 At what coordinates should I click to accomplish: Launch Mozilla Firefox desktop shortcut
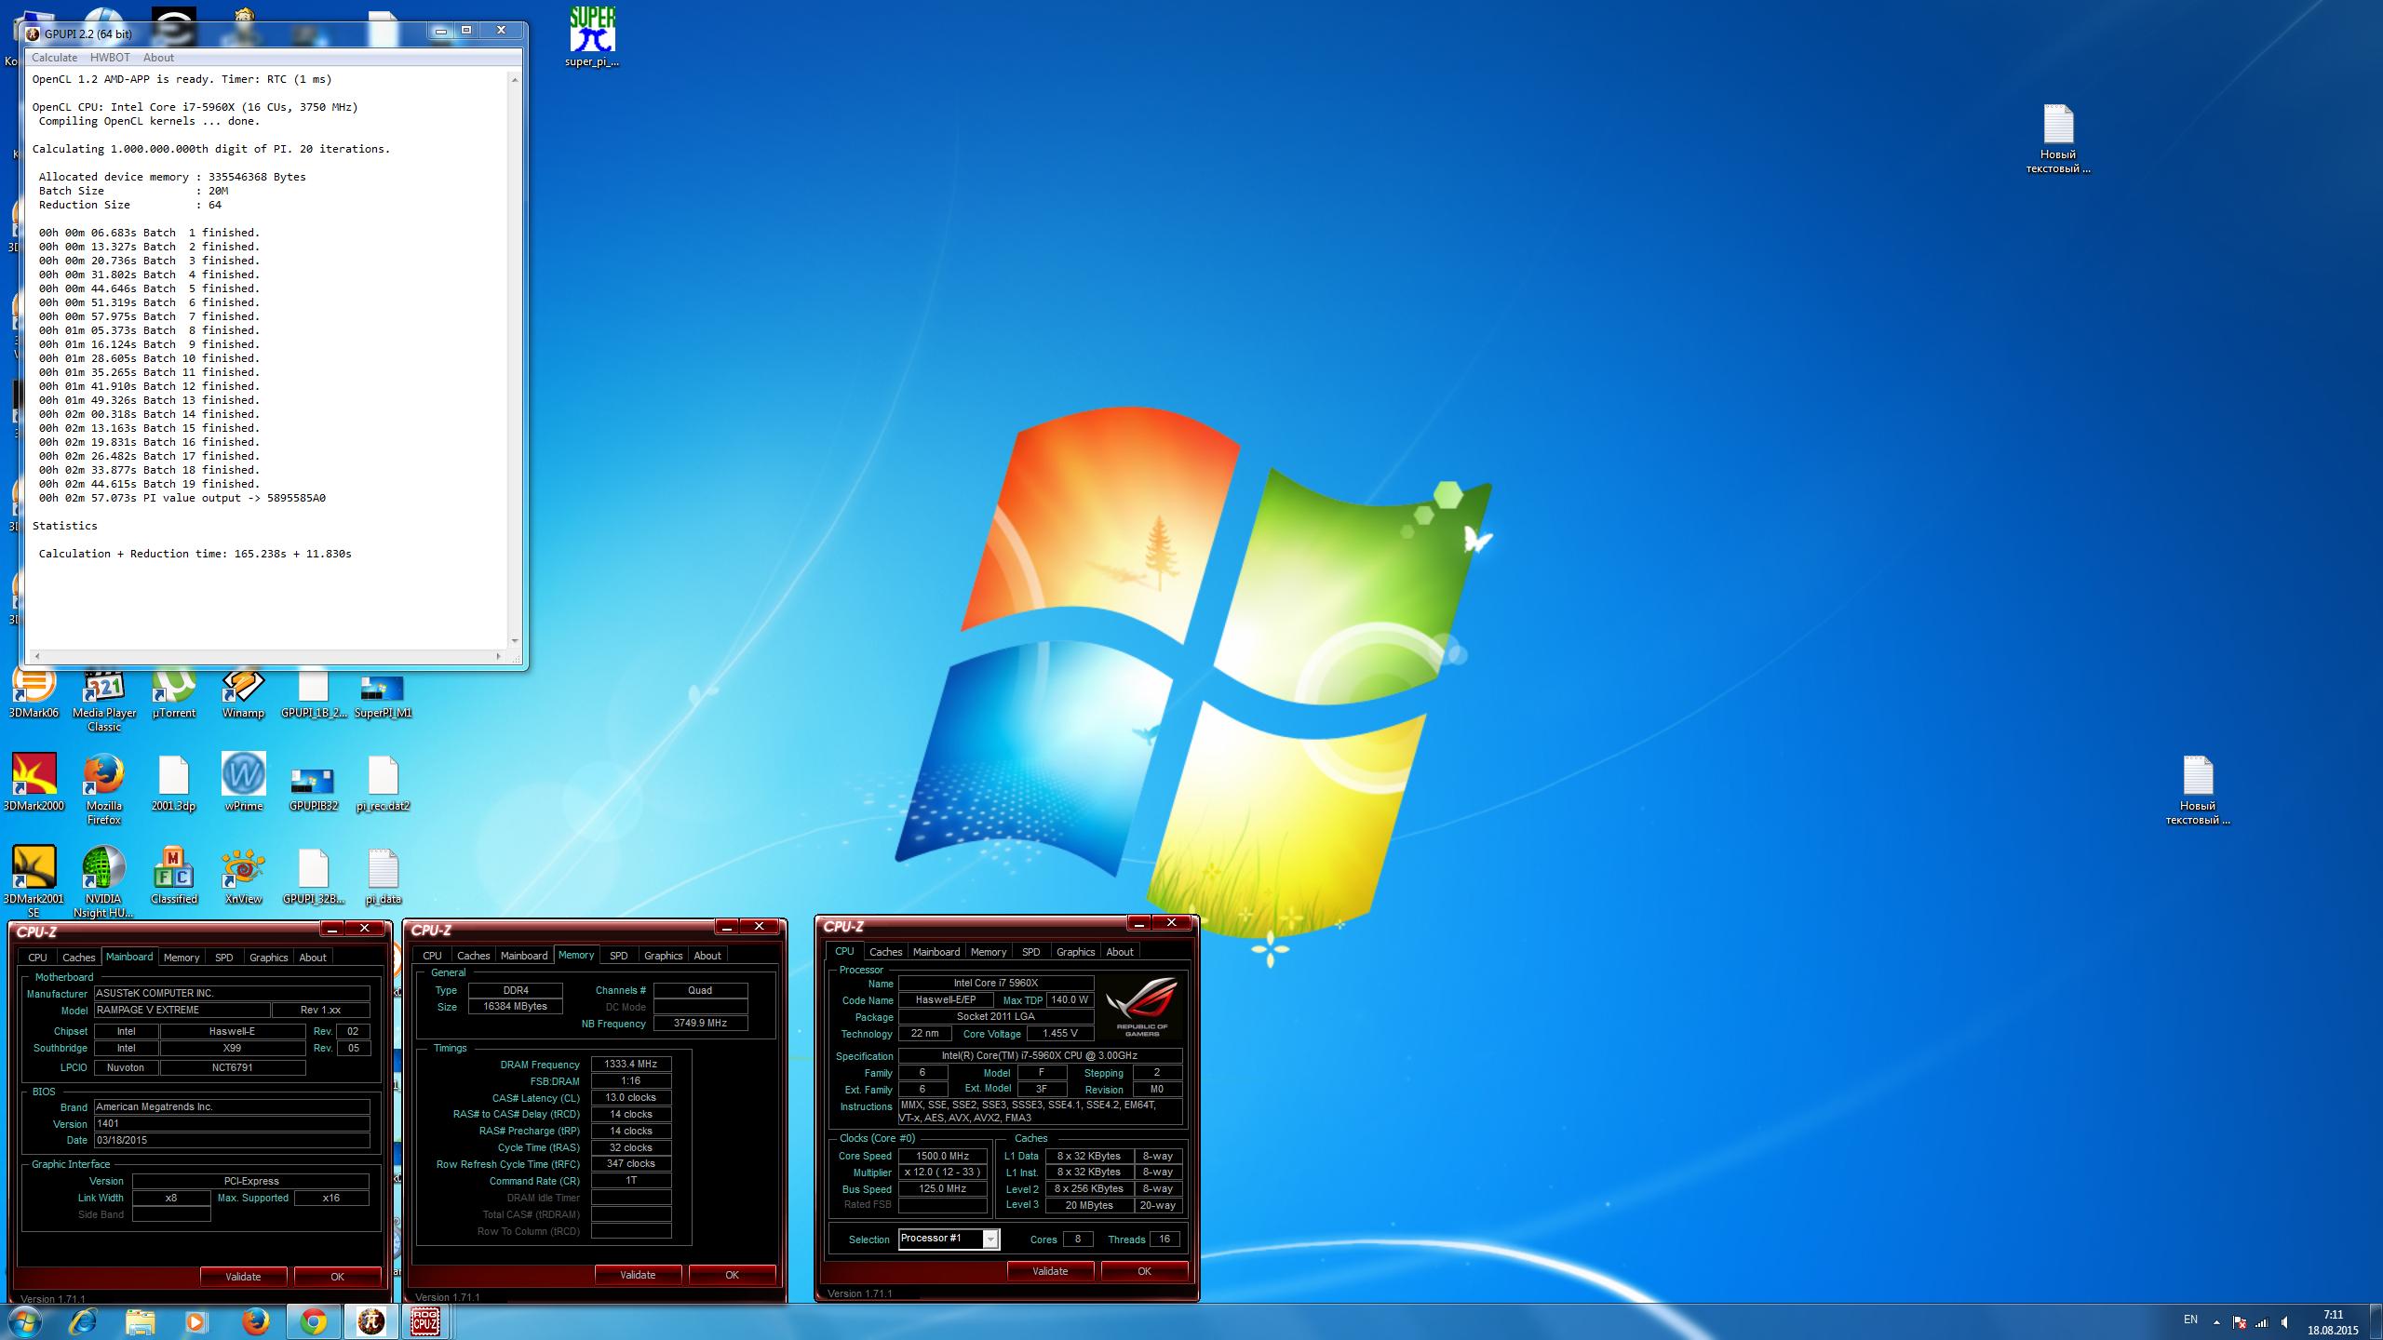pyautogui.click(x=104, y=789)
